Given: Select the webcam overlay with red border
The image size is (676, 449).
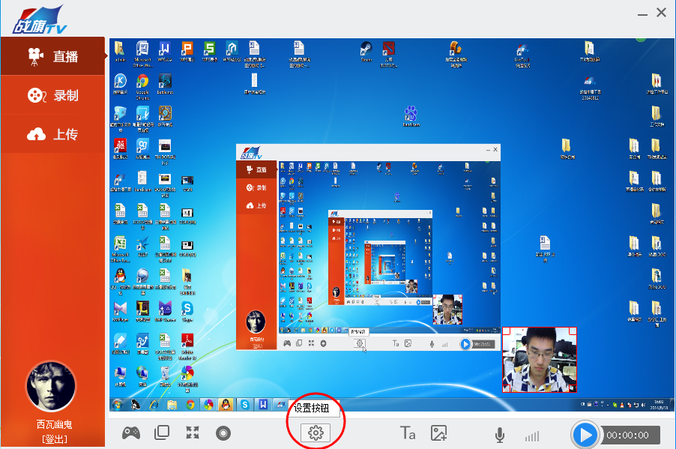Looking at the screenshot, I should click(540, 360).
